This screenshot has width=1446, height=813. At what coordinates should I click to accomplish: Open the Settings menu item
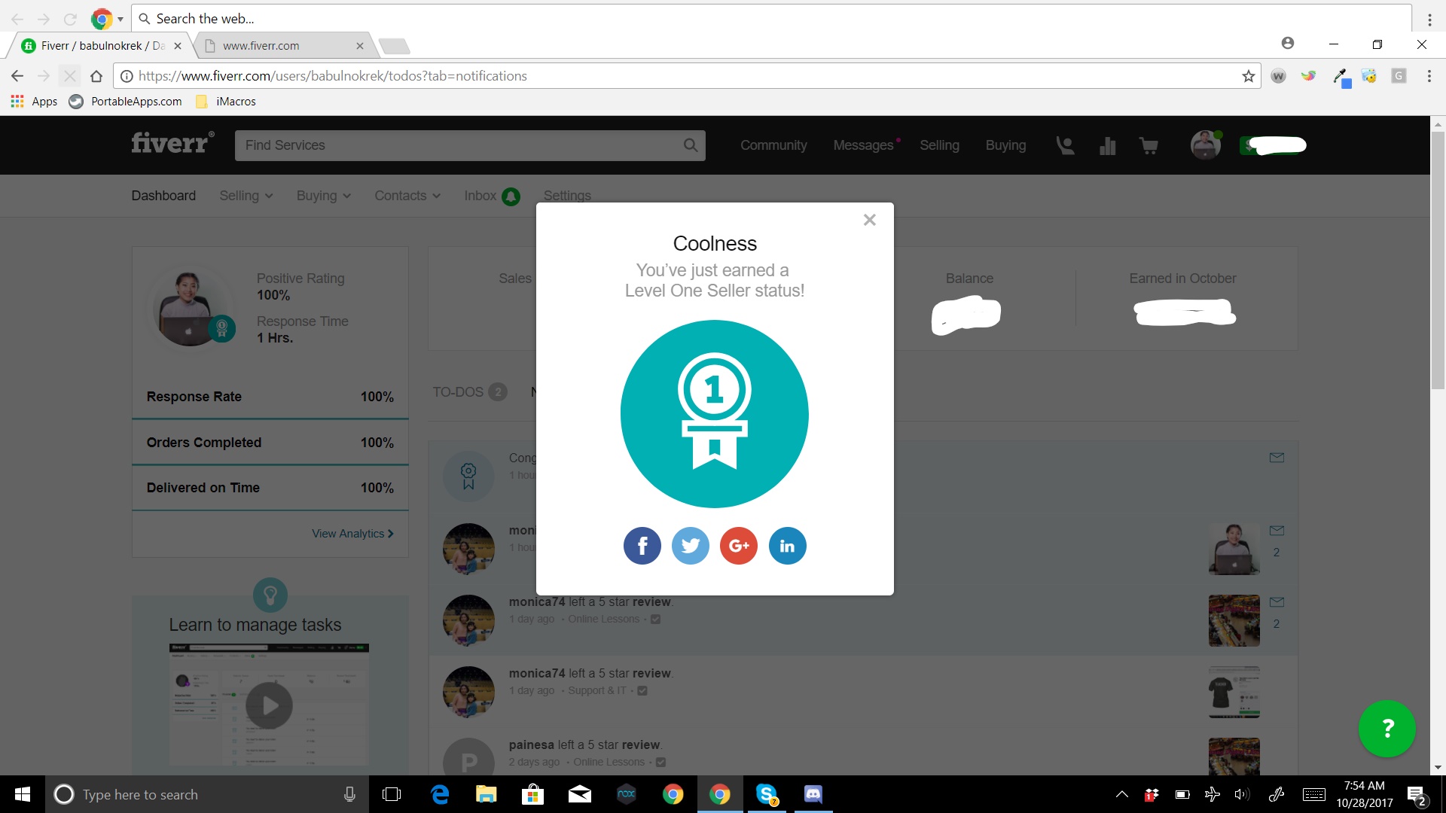[x=566, y=196]
